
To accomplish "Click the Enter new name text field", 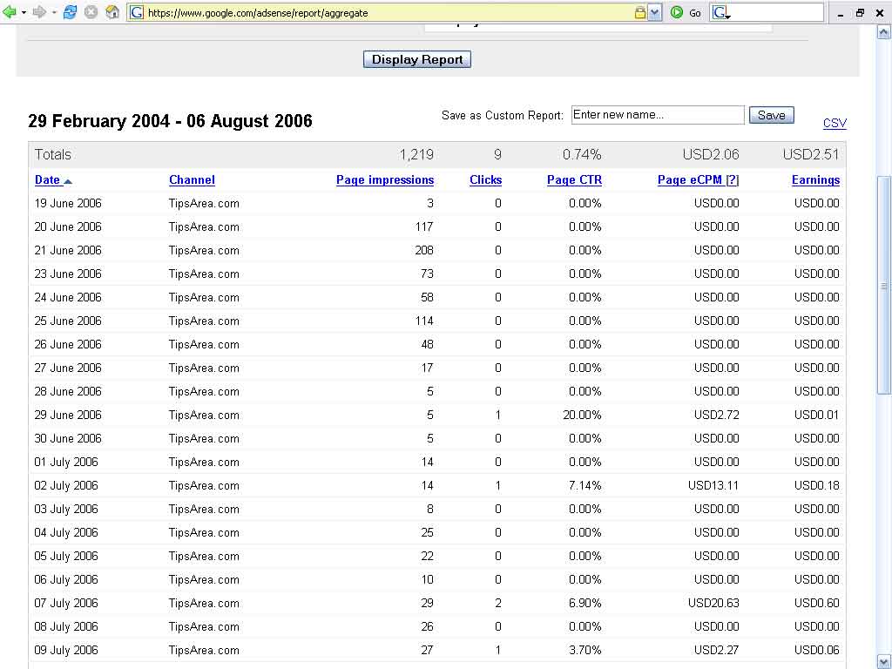I will pos(658,115).
